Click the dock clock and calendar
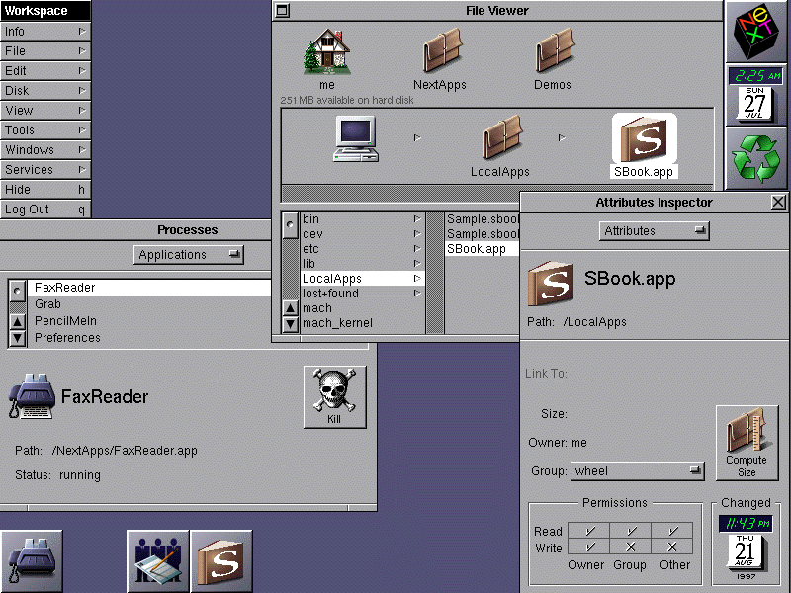The height and width of the screenshot is (593, 791). 755,95
